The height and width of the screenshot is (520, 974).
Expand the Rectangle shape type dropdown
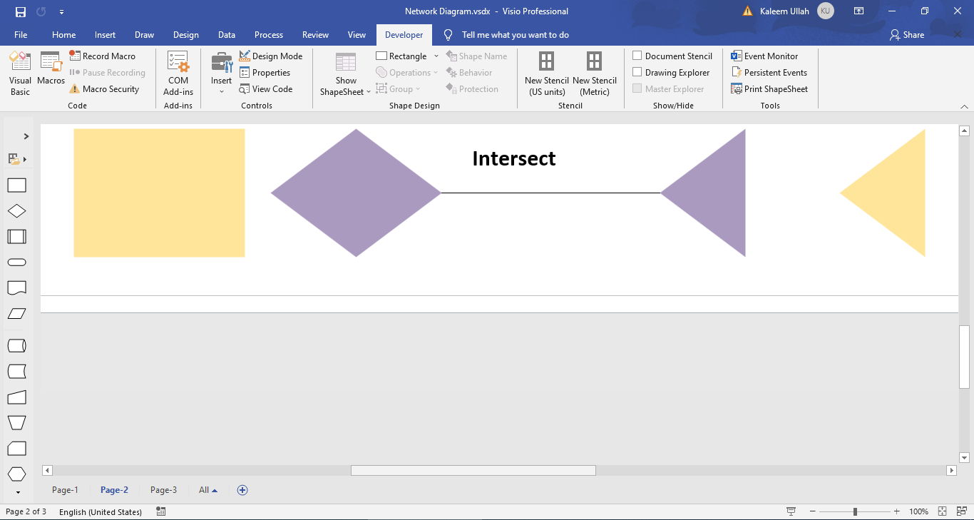click(x=436, y=56)
